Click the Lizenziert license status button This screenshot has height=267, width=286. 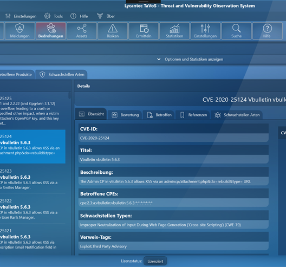click(x=155, y=261)
